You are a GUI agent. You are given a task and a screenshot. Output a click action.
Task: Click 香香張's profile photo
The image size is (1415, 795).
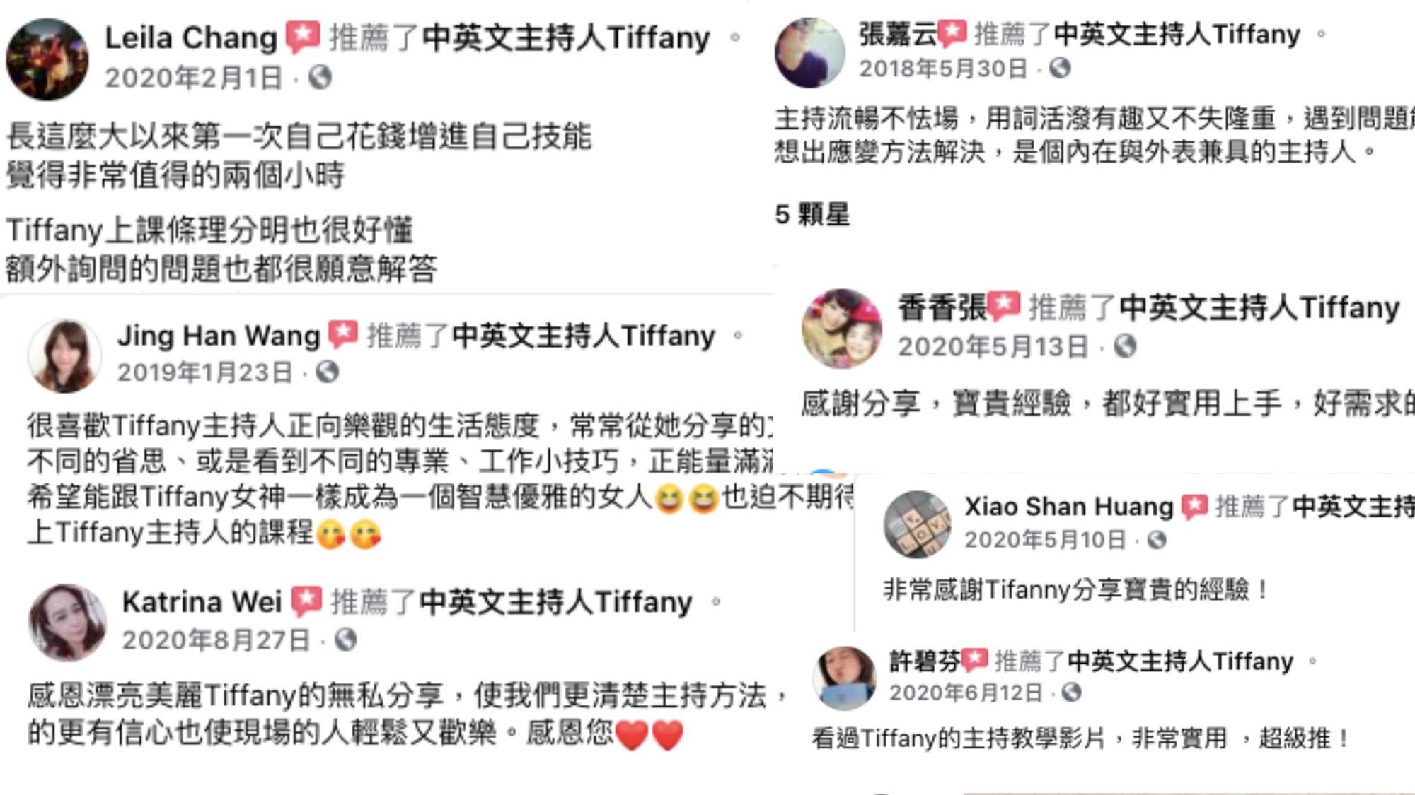[841, 329]
